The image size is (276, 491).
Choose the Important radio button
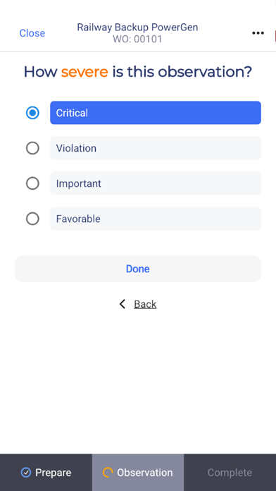(32, 183)
